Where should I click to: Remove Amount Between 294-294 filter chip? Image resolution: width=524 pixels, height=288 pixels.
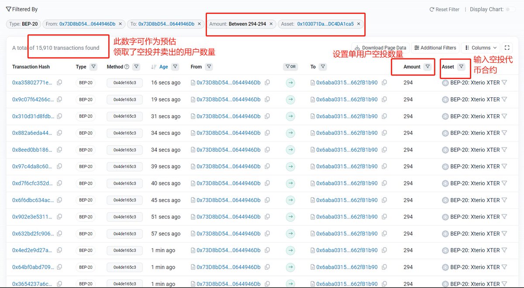271,24
